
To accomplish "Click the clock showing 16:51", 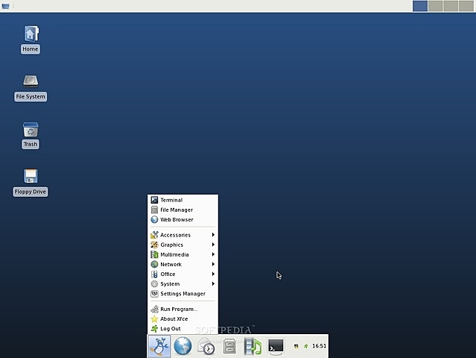I will (319, 346).
